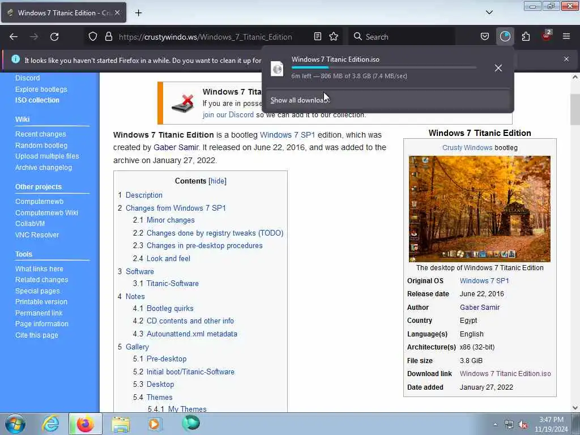Jump to Look and feel section
The image size is (580, 435).
click(x=168, y=258)
